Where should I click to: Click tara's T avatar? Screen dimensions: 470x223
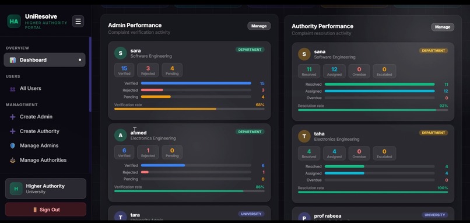click(x=121, y=217)
